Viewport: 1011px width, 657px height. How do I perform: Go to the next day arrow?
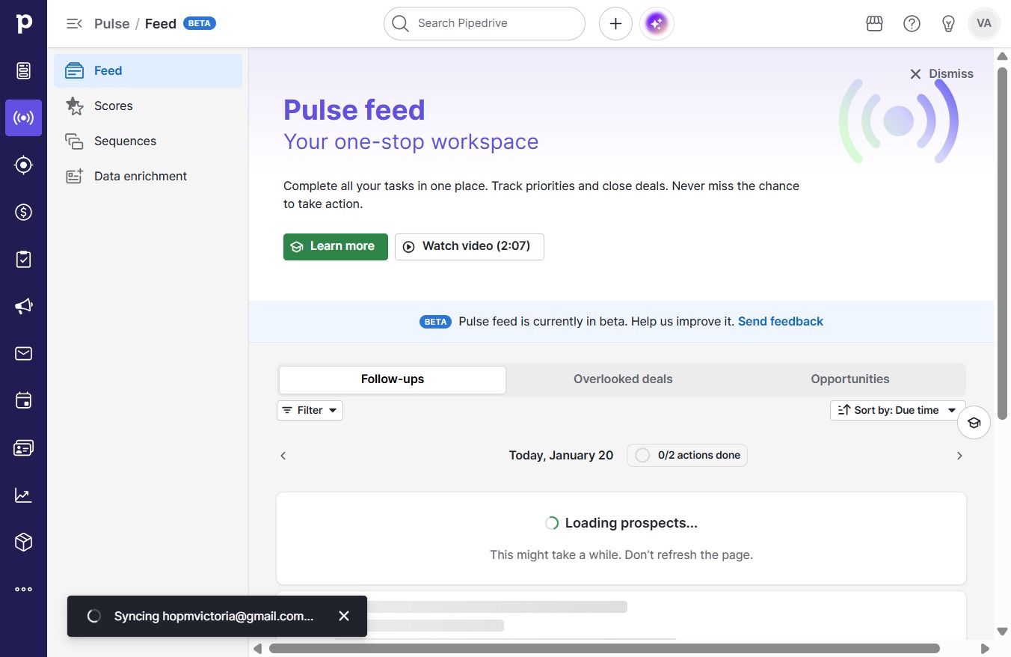(x=959, y=456)
